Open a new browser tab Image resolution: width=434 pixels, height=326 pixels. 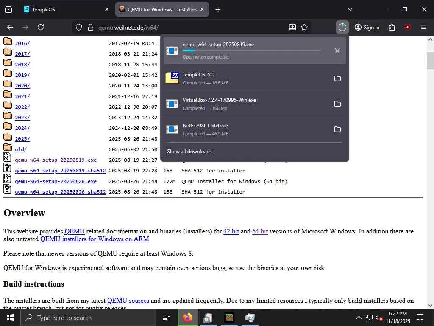(x=218, y=10)
